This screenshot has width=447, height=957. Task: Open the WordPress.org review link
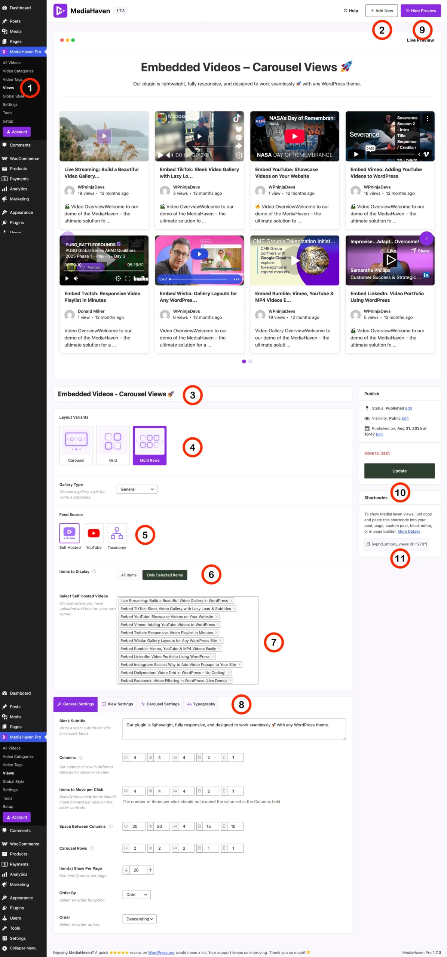(x=161, y=953)
